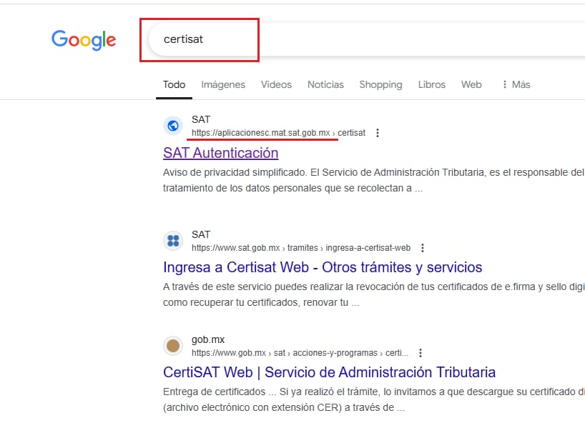The height and width of the screenshot is (428, 585).
Task: Click the four-dot favicon of Certisat Web result
Action: click(x=173, y=241)
